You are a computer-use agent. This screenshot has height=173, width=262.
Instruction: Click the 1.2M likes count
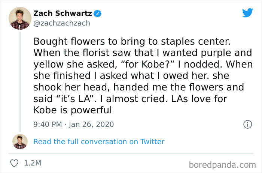[x=33, y=163]
